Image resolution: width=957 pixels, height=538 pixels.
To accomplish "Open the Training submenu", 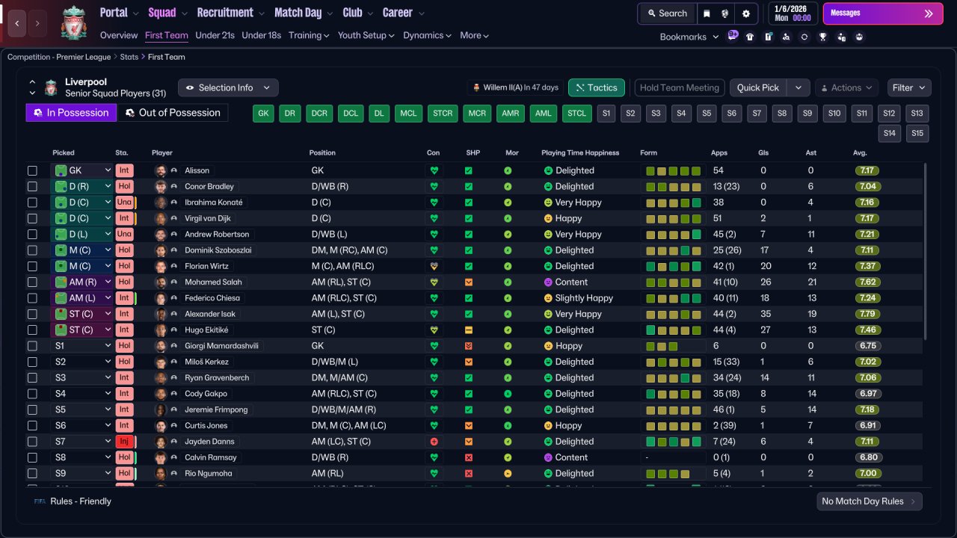I will coord(309,35).
